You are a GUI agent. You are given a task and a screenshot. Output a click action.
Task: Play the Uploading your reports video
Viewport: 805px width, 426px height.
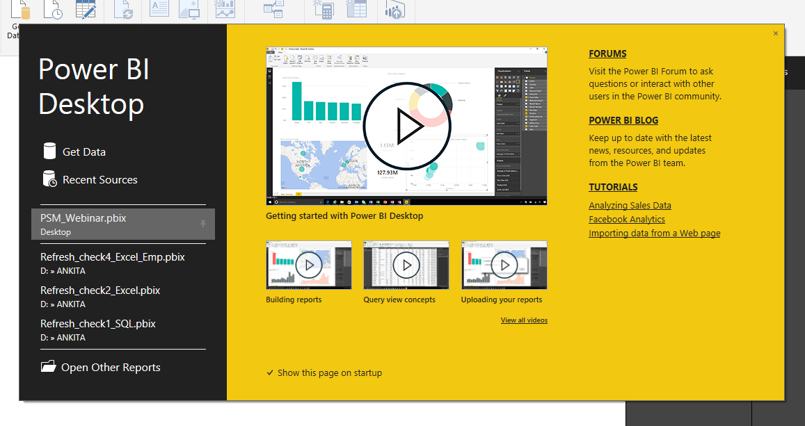[504, 265]
